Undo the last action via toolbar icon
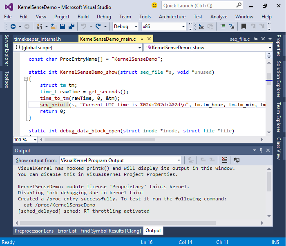 (x=84, y=26)
